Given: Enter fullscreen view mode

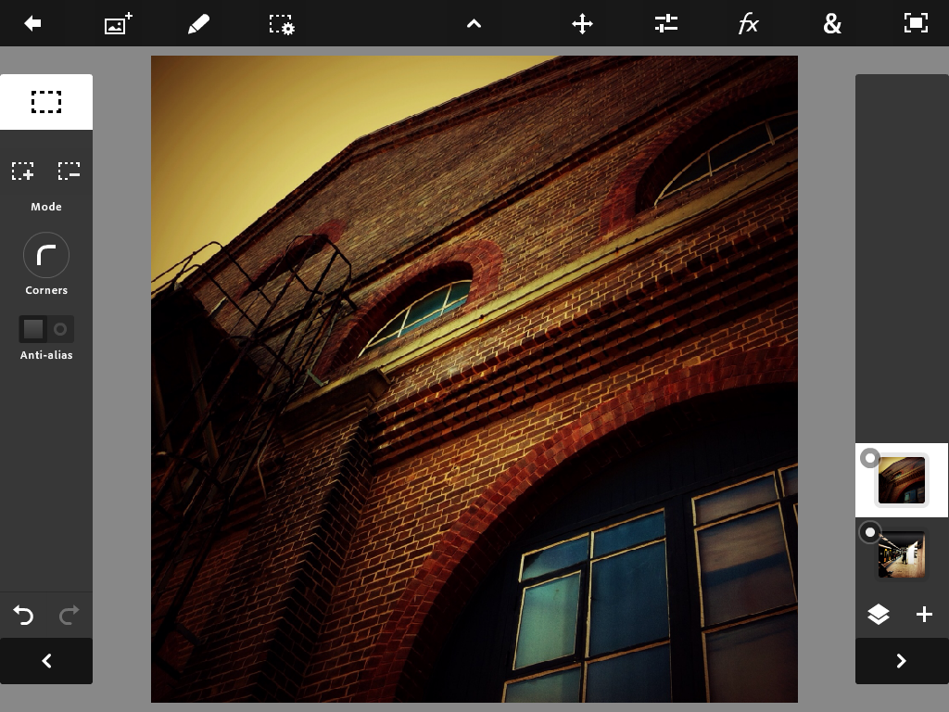Looking at the screenshot, I should tap(916, 24).
